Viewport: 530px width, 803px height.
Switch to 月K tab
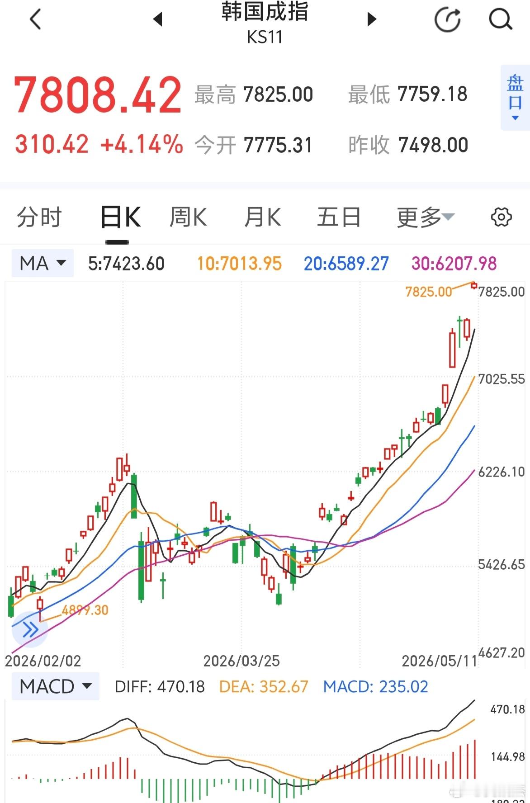click(x=263, y=217)
